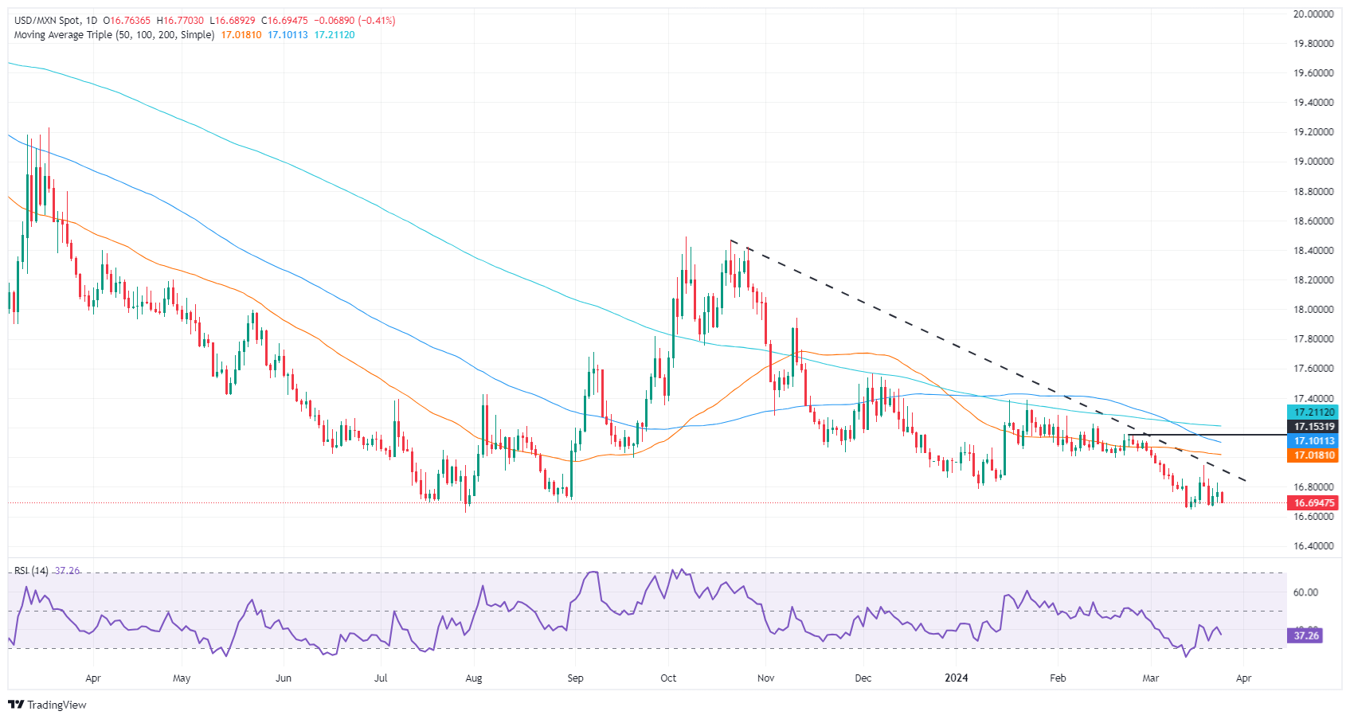Image resolution: width=1350 pixels, height=719 pixels.
Task: Click the -0.41% change value in header
Action: coord(378,21)
